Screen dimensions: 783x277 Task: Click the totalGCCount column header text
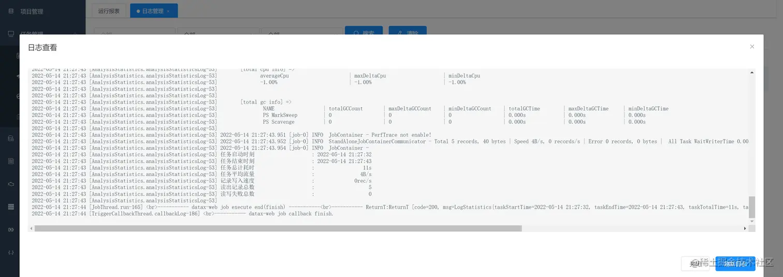pos(346,109)
